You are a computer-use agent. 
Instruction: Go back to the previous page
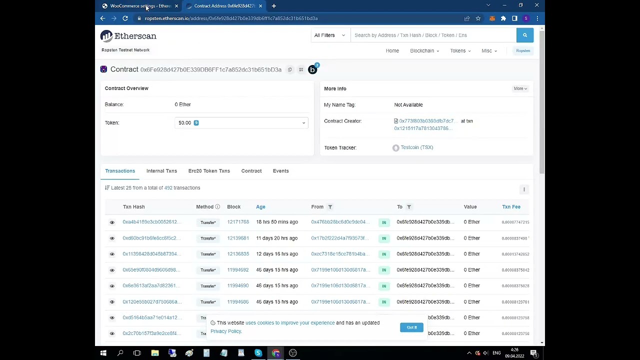102,18
